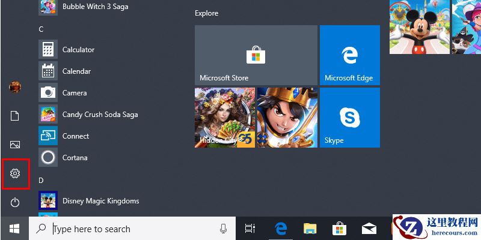Select the Connect text label
The image size is (481, 240).
(76, 136)
